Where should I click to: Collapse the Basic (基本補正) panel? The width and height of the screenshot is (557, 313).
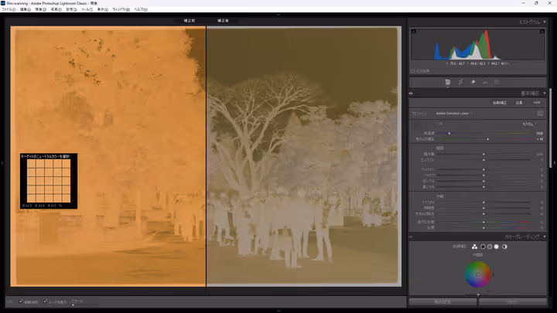[x=545, y=93]
